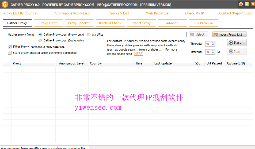Toggle the Filter Proxy checkbox

[x=10, y=47]
